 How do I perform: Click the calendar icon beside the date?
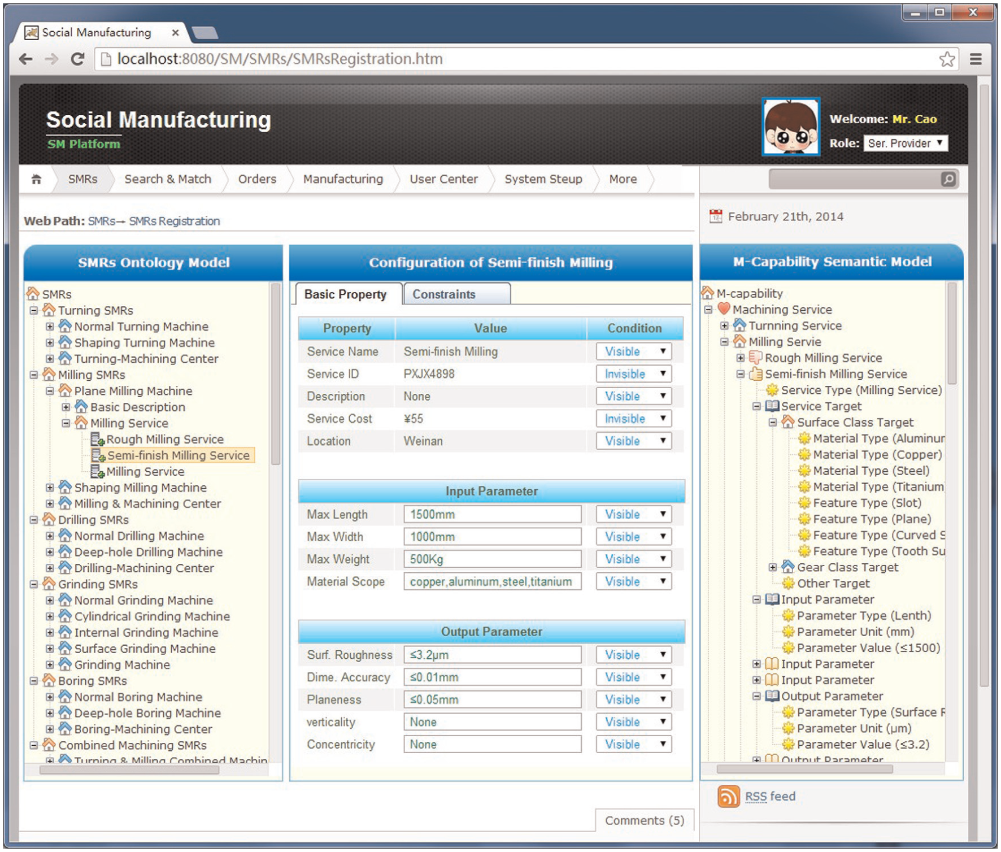click(x=716, y=216)
